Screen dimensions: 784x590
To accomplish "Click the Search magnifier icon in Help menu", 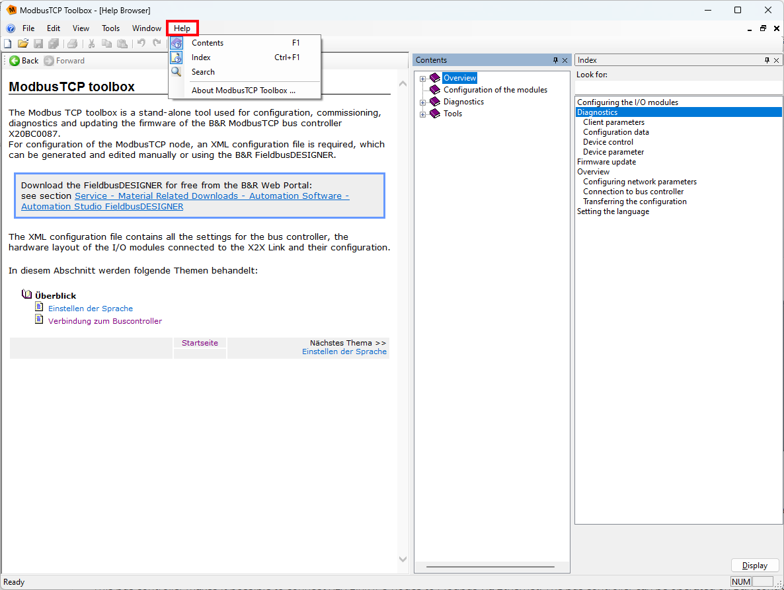I will click(x=176, y=72).
